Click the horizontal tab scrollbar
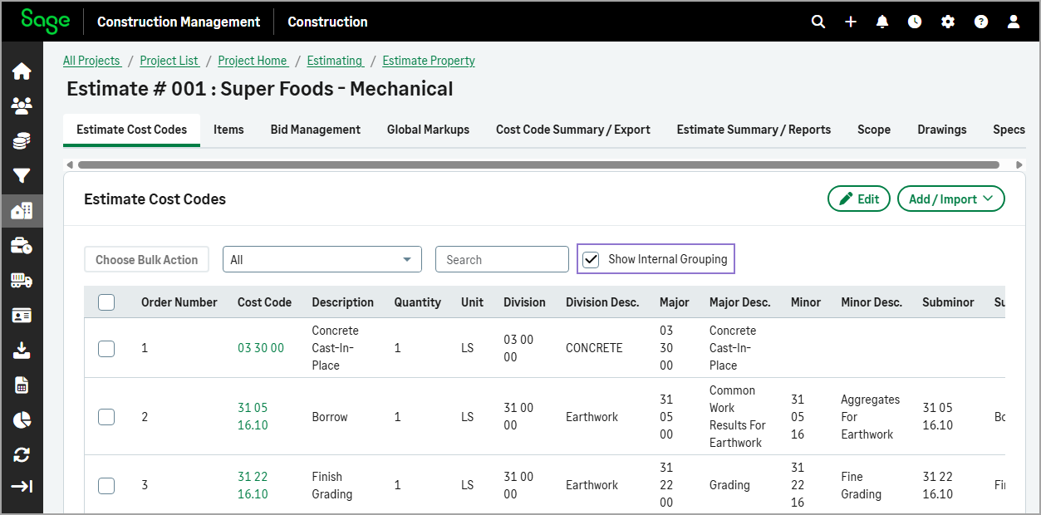This screenshot has width=1041, height=515. (538, 164)
